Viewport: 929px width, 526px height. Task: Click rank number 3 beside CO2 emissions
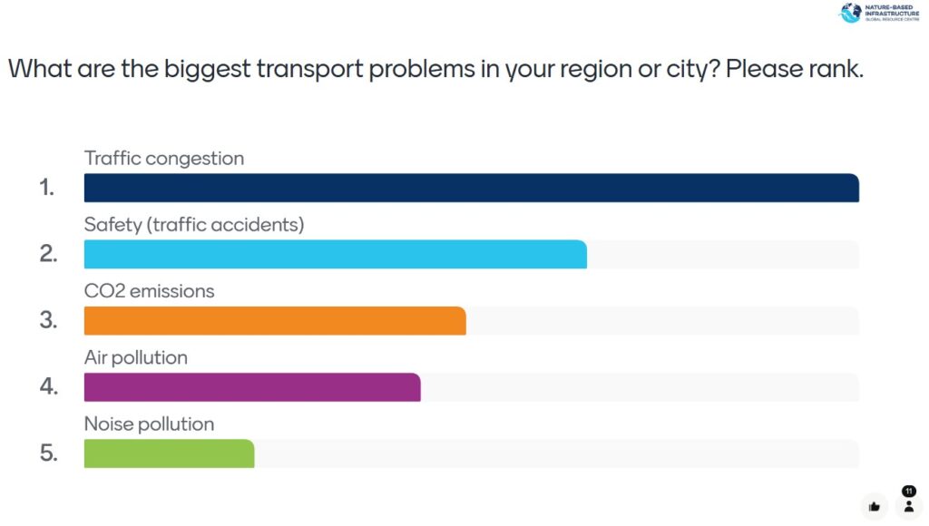pos(48,321)
